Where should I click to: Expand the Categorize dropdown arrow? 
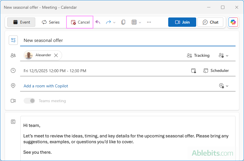(140, 22)
